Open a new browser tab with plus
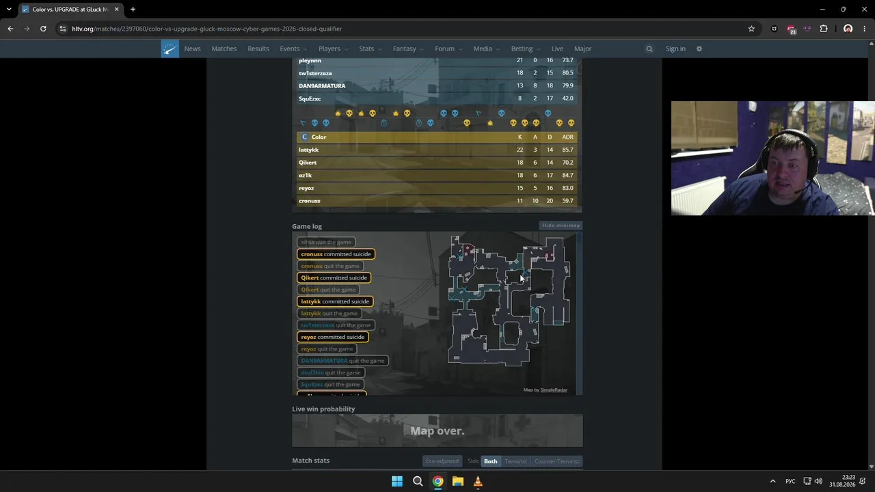Screen dimensions: 875x492 pyautogui.click(x=133, y=10)
